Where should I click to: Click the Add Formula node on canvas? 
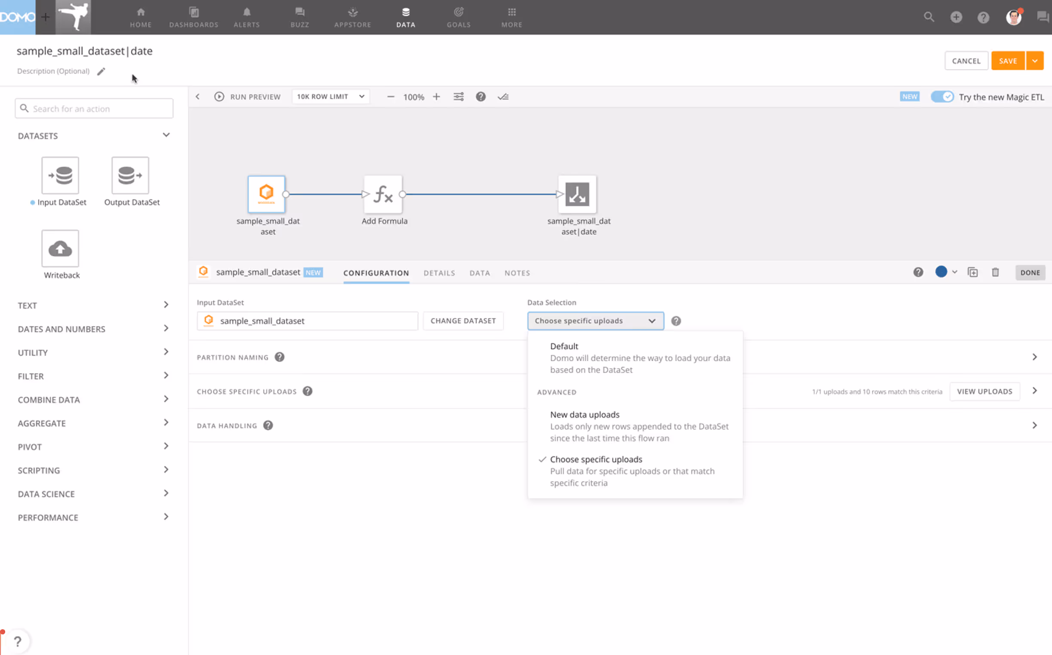(x=383, y=194)
